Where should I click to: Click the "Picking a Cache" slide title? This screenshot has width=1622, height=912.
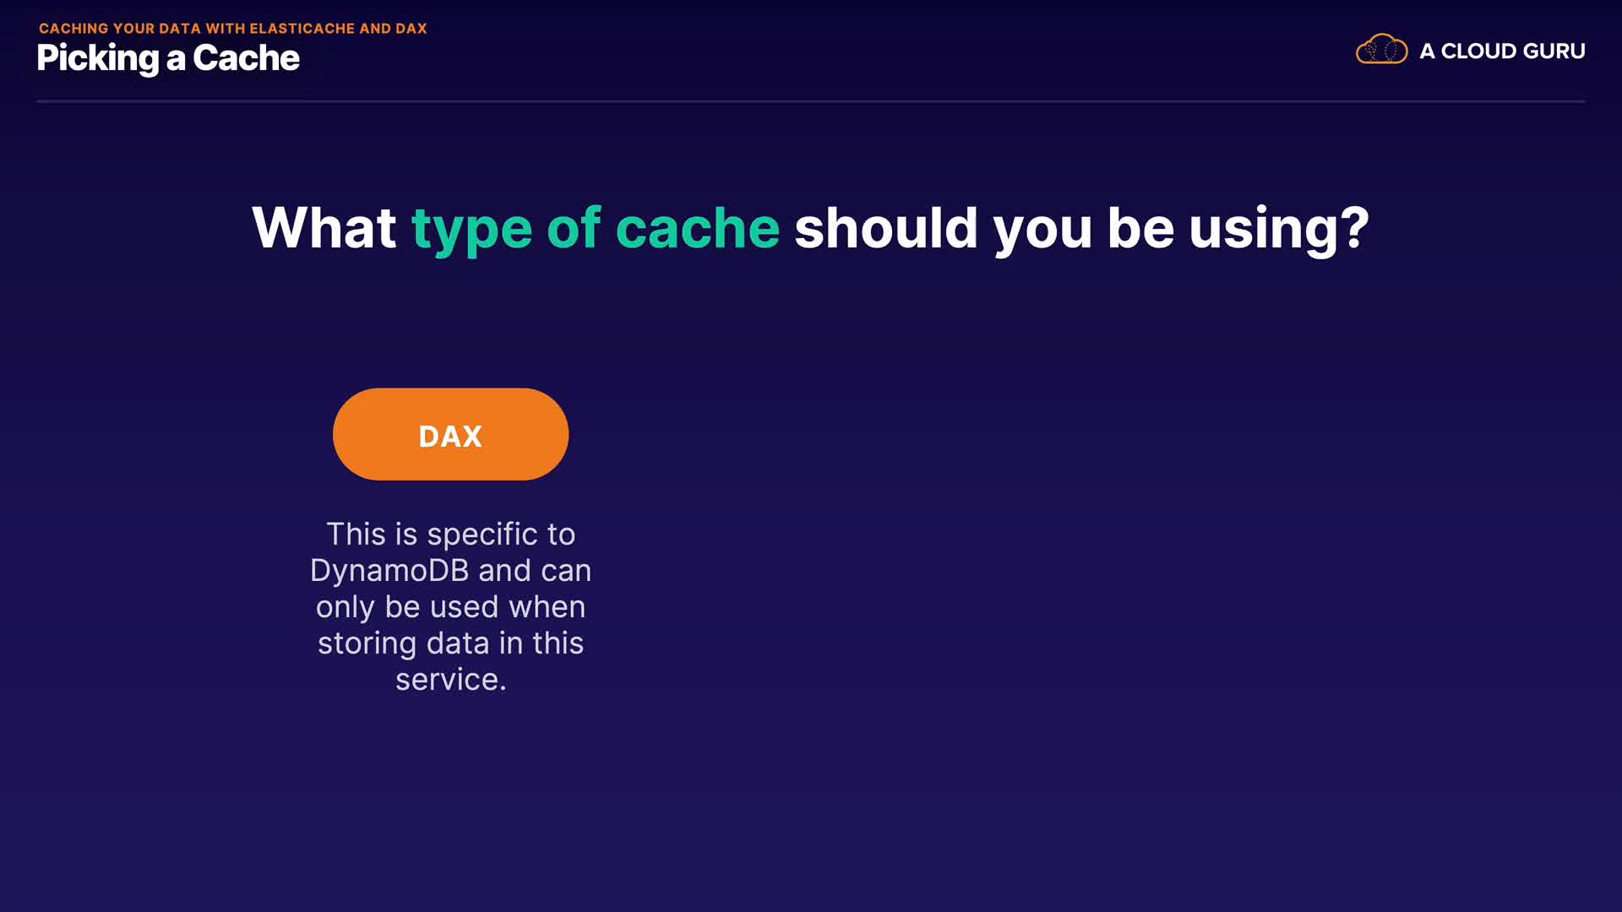[168, 58]
